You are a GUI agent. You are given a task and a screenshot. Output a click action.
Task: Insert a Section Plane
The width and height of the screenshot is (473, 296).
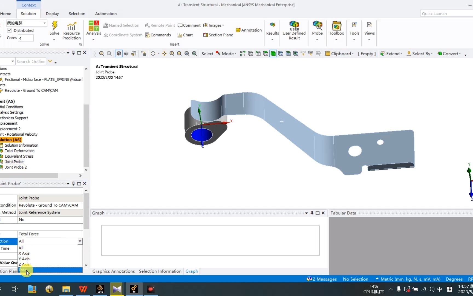pyautogui.click(x=218, y=35)
